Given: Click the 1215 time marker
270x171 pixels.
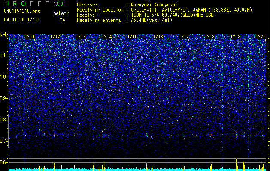Looking at the screenshot, I should pyautogui.click(x=132, y=37).
